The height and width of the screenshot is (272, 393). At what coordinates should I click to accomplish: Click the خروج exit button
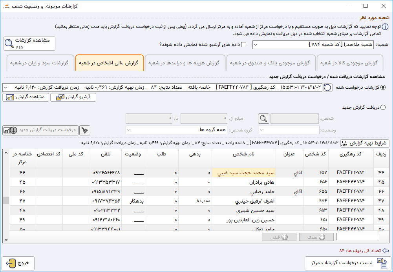pyautogui.click(x=18, y=263)
